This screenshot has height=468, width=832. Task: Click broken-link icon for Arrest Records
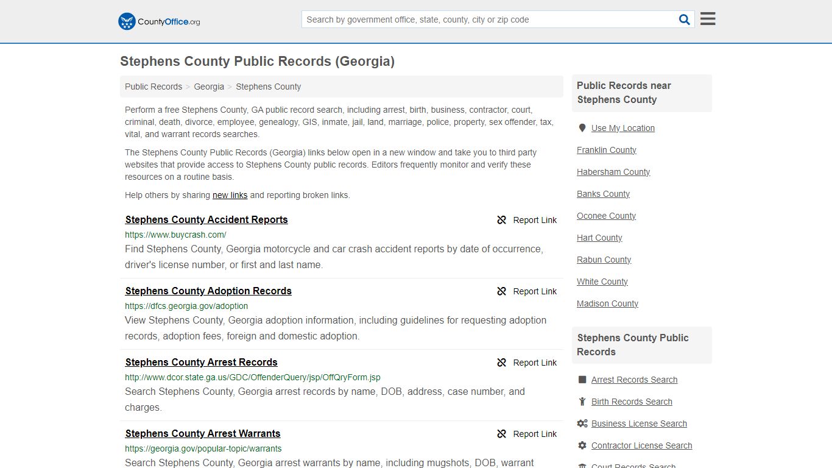(x=502, y=363)
